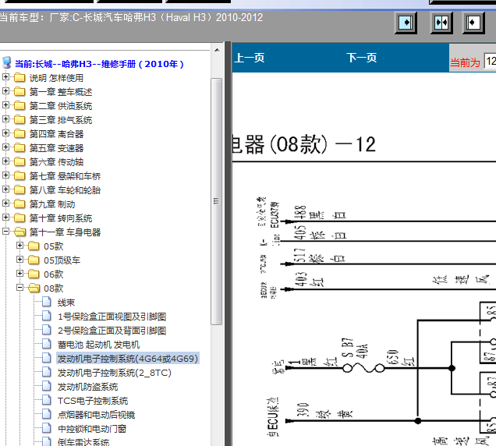This screenshot has height=446, width=496.
Task: Click the 当前:长城--哈弗H3--维修手册 link
Action: [x=99, y=64]
